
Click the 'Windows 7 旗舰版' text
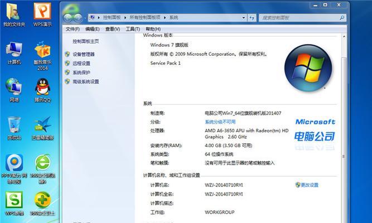pyautogui.click(x=169, y=45)
